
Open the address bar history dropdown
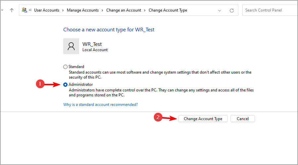pos(220,10)
